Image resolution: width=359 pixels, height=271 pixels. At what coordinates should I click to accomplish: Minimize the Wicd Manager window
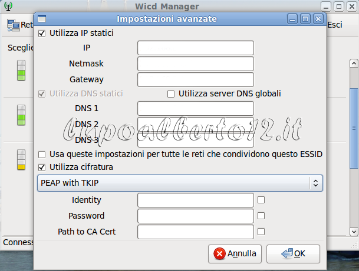(326, 6)
